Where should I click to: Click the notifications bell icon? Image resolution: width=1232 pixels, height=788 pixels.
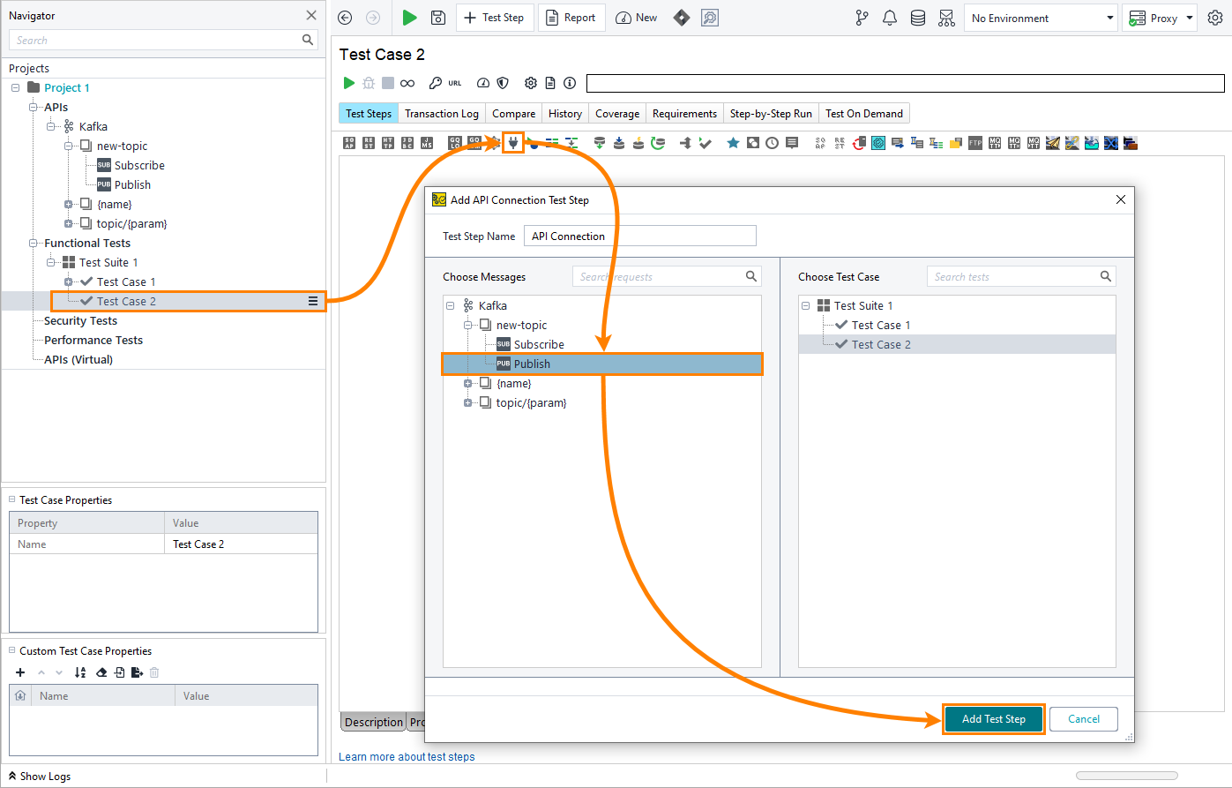click(889, 18)
